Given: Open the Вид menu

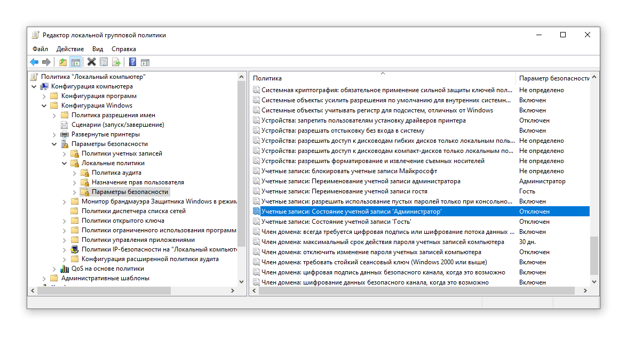Looking at the screenshot, I should 98,48.
